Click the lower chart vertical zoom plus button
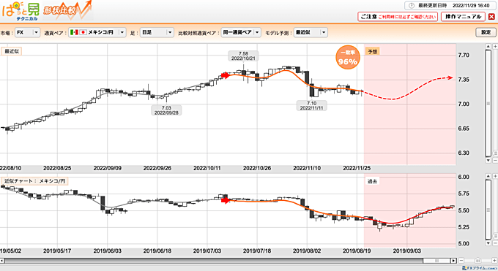Image resolution: width=498 pixels, height=271 pixels. click(495, 176)
